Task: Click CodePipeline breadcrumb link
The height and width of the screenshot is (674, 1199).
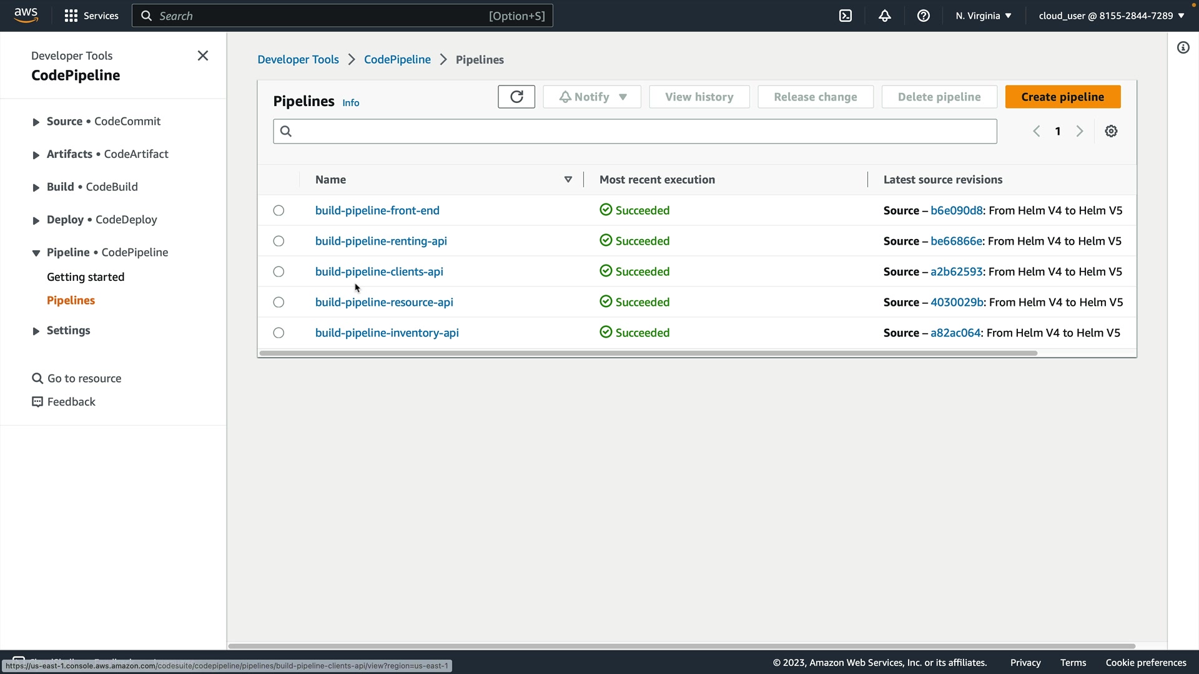Action: tap(397, 59)
